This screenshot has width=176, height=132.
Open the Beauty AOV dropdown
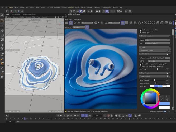pos(87,23)
